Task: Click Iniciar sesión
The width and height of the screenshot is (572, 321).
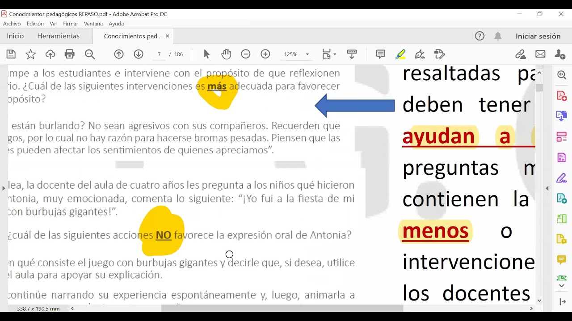Action: [x=538, y=36]
